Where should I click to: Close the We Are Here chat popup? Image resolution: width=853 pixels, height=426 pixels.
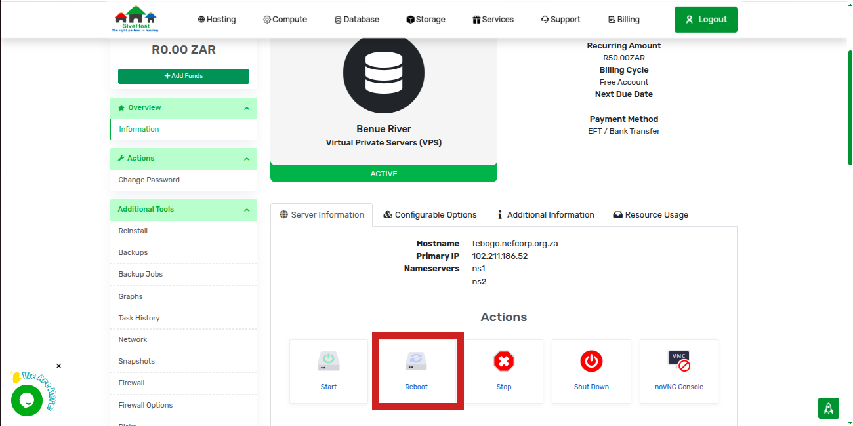[x=58, y=366]
